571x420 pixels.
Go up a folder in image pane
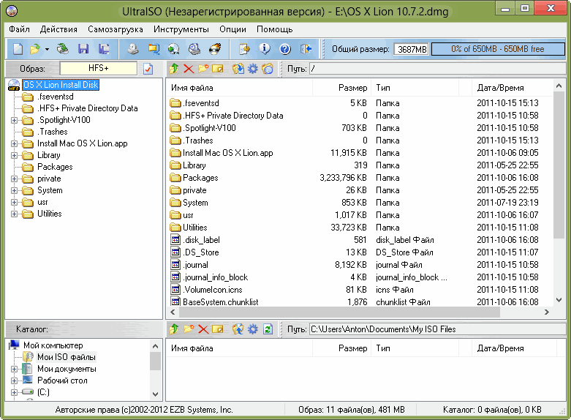click(x=174, y=69)
